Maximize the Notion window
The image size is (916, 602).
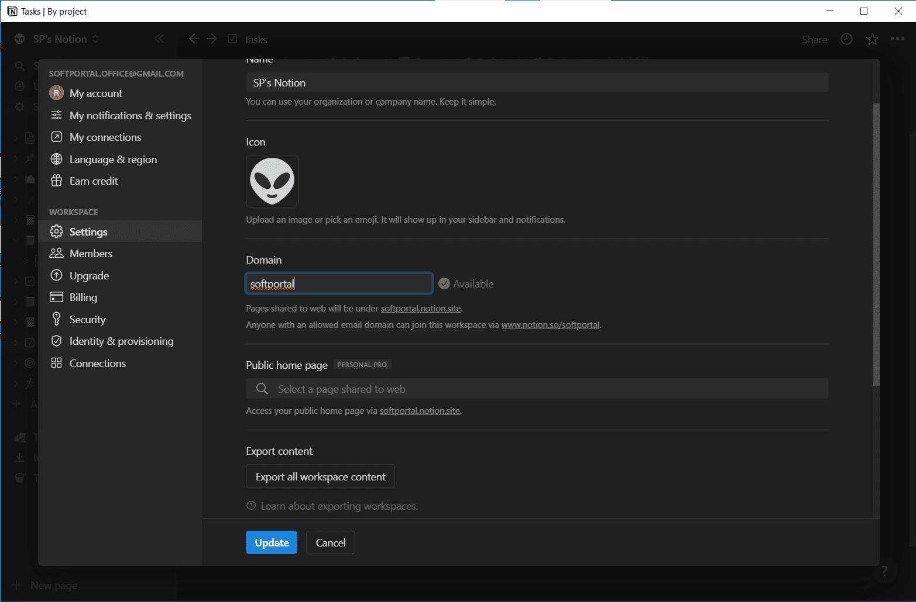click(864, 11)
